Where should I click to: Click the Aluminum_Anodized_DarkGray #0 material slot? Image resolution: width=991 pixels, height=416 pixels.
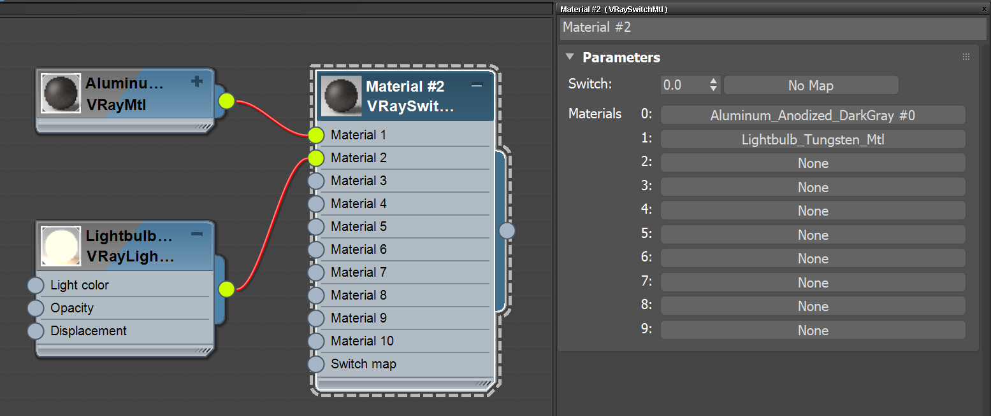click(x=813, y=114)
